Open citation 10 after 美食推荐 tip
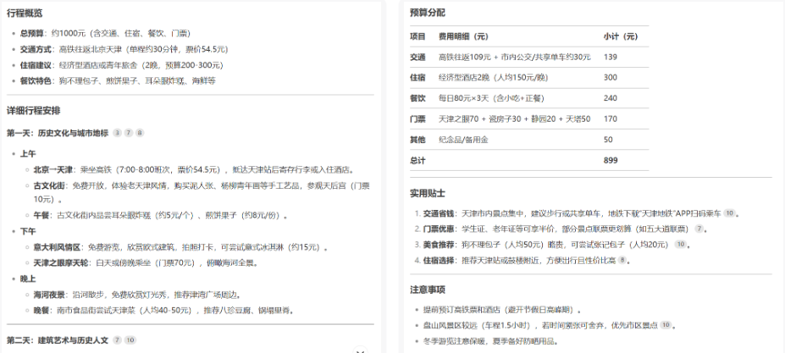This screenshot has height=353, width=785. (679, 244)
